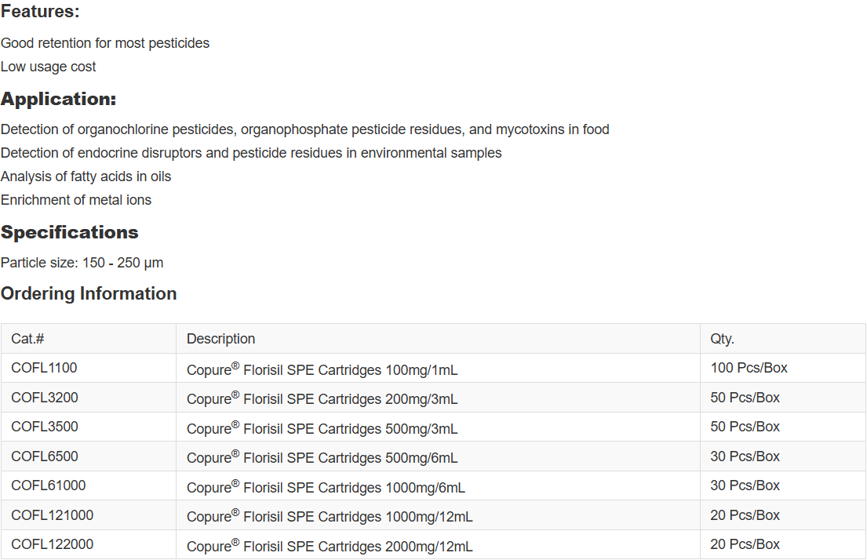Click the Qty. column header
867x560 pixels.
click(x=722, y=339)
